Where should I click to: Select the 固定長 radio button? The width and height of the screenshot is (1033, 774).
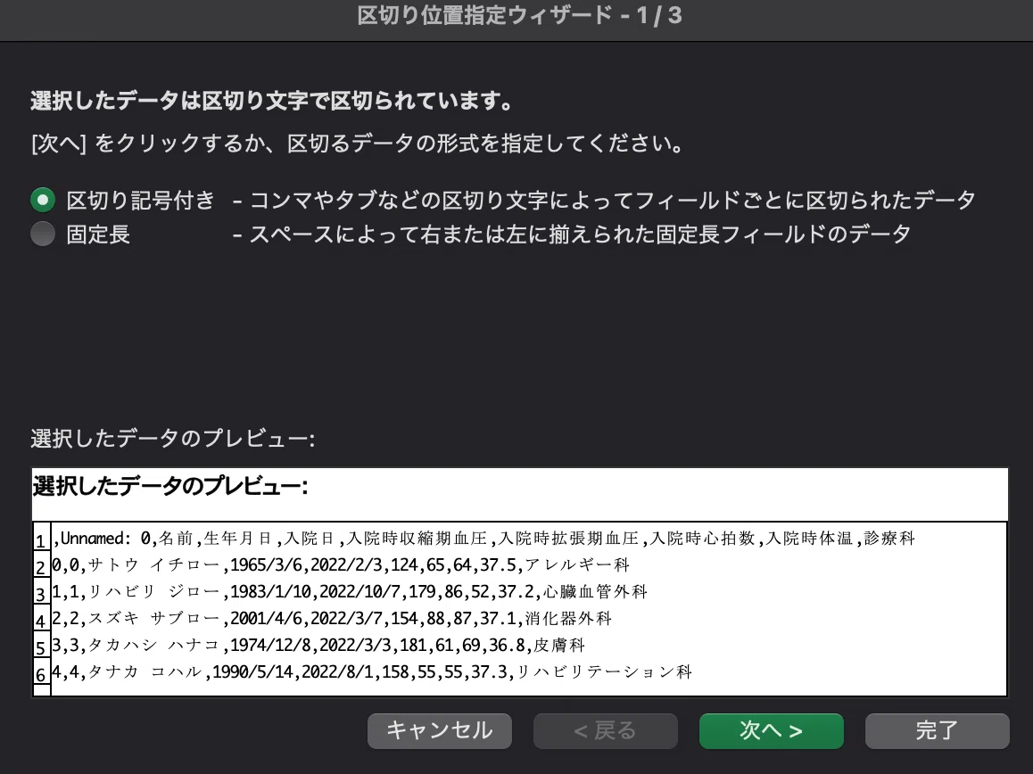(43, 234)
